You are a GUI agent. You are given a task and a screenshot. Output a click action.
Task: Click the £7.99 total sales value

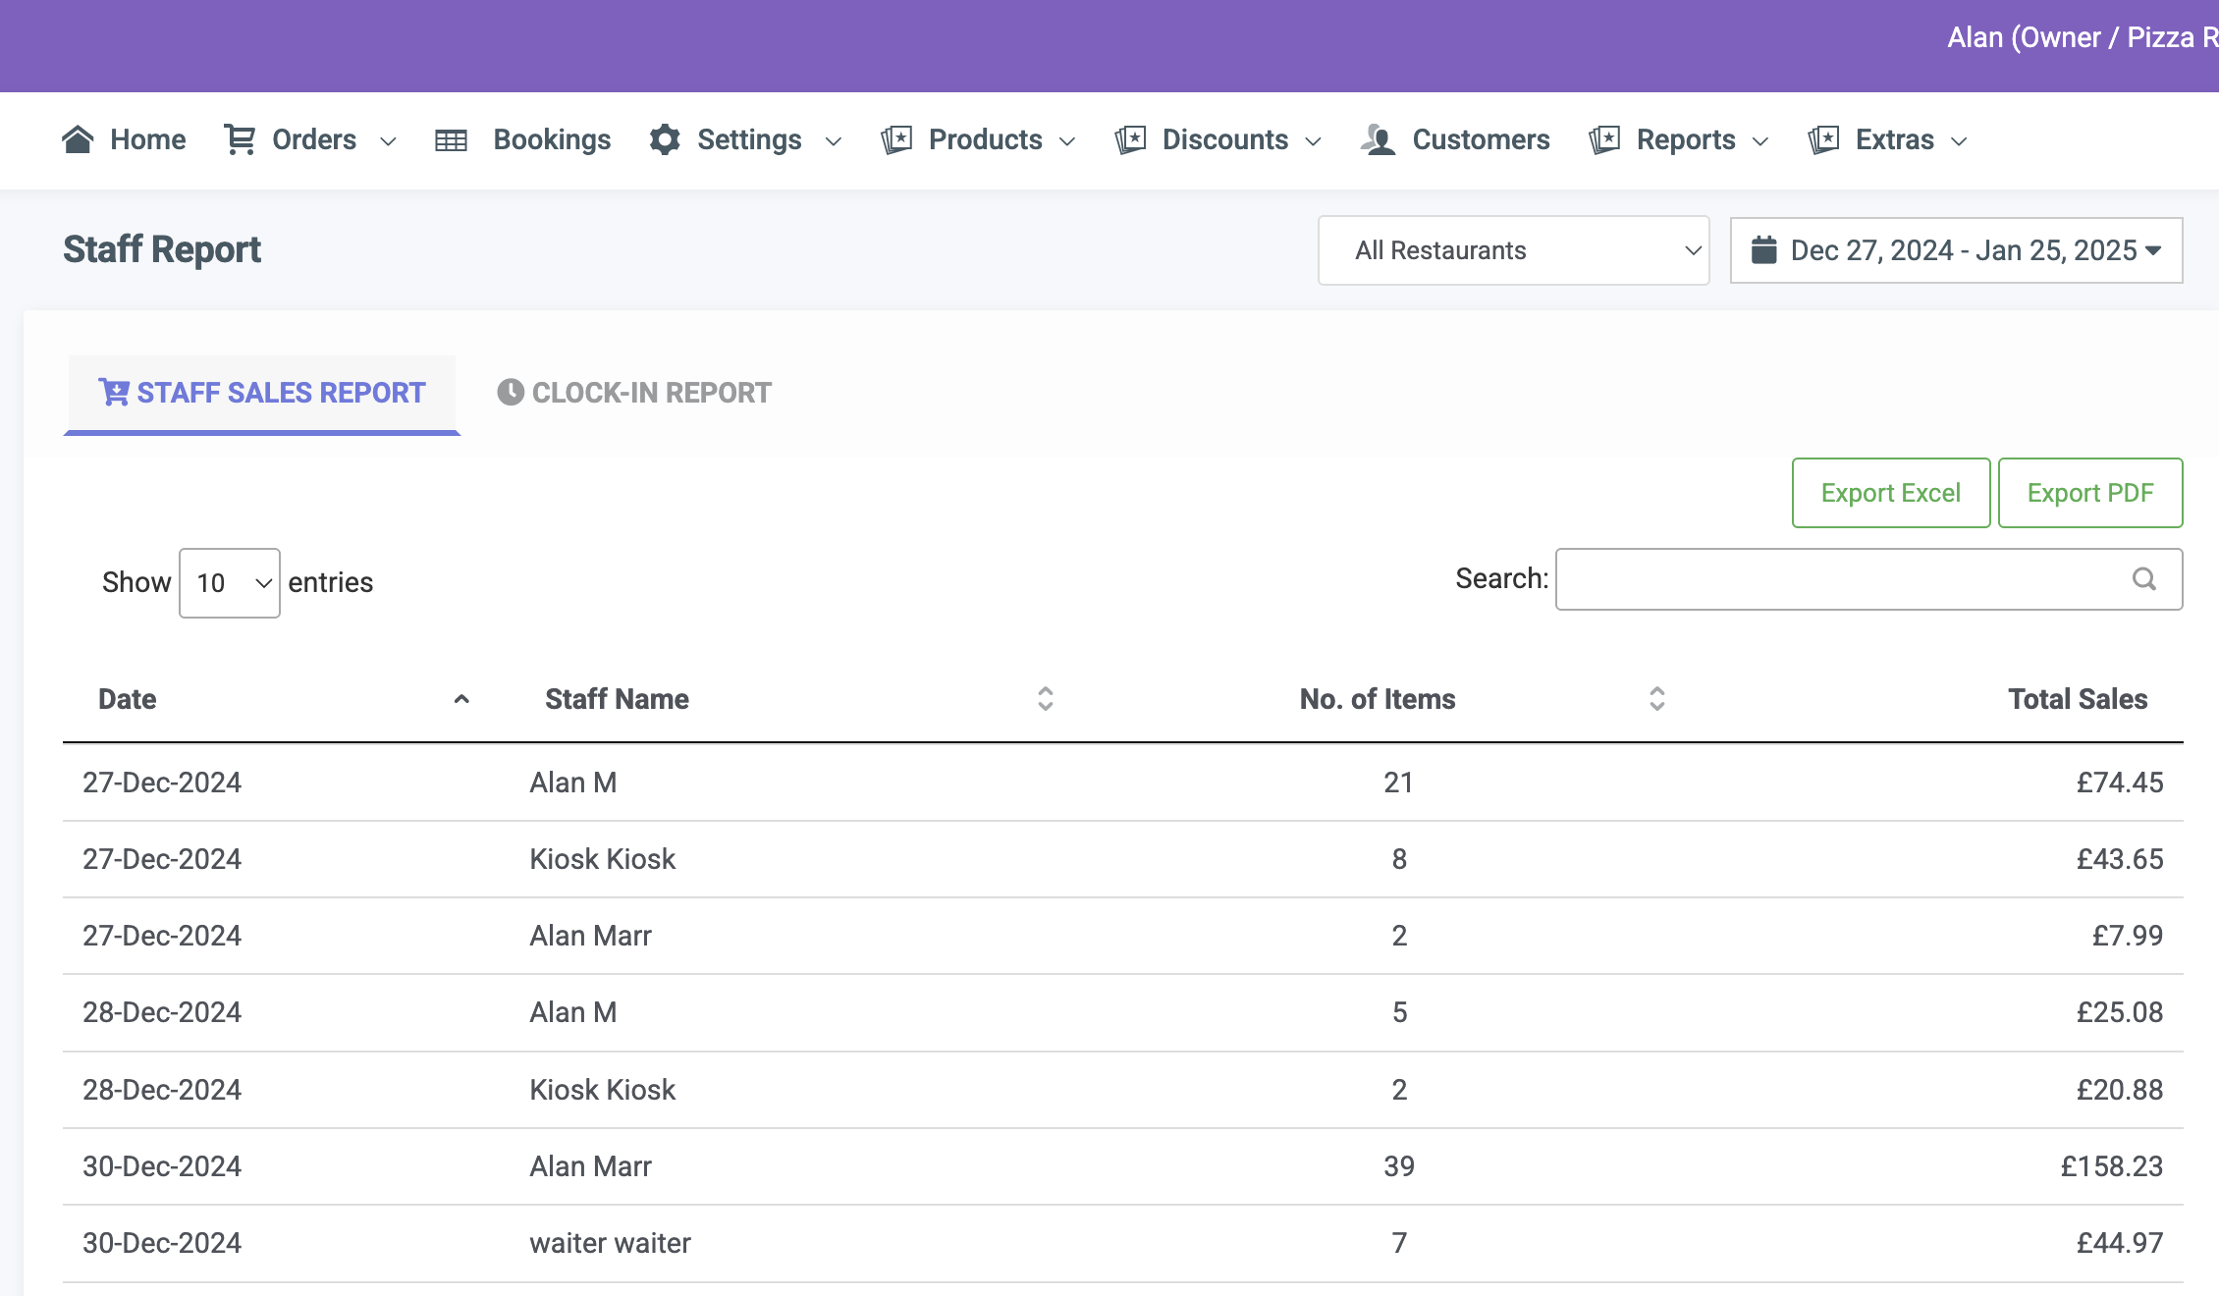tap(2128, 936)
